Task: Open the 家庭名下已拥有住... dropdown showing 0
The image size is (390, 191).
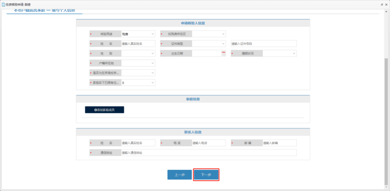Action: pyautogui.click(x=138, y=83)
